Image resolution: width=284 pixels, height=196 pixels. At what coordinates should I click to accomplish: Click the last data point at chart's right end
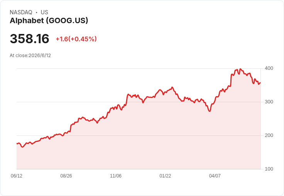click(260, 83)
